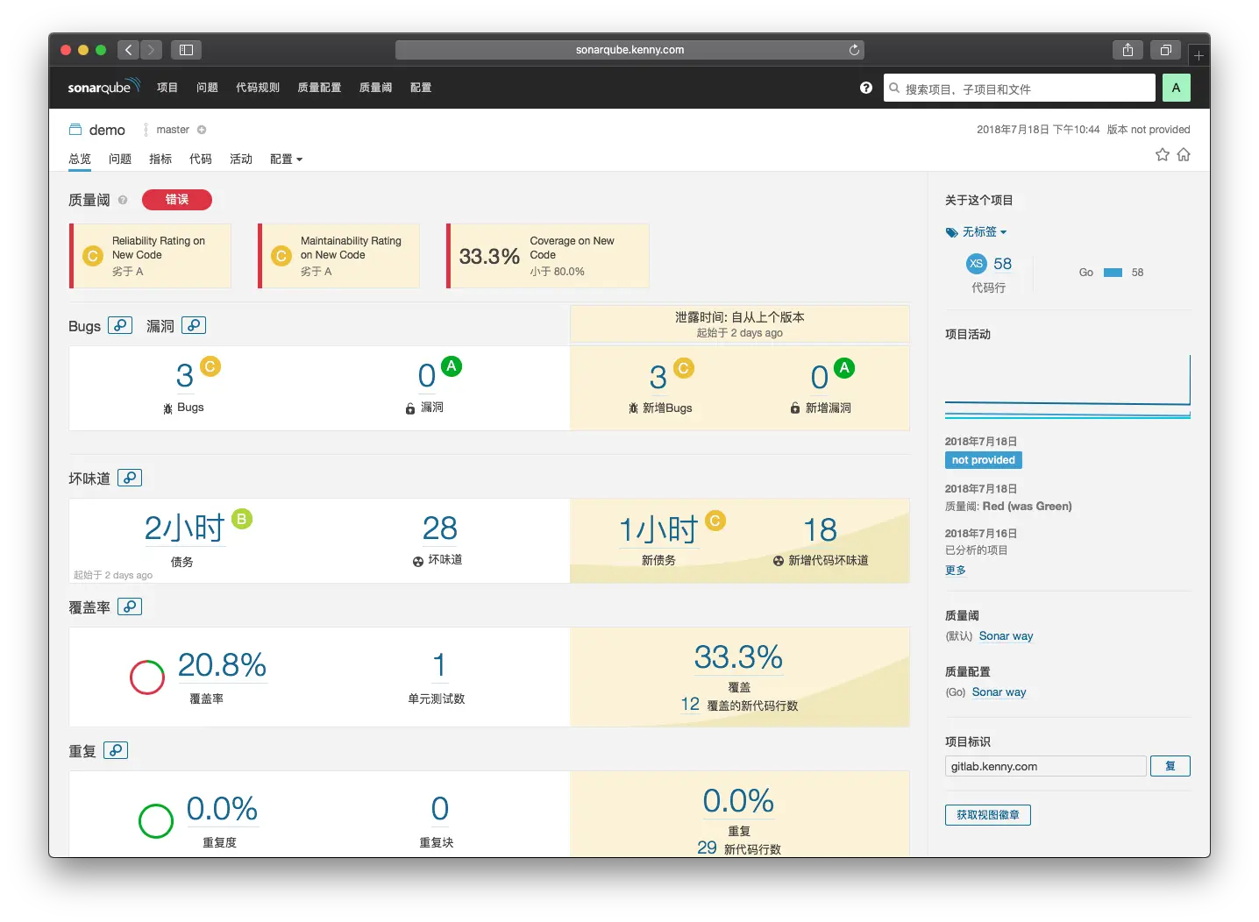Image resolution: width=1259 pixels, height=922 pixels.
Task: Show all Safari tabs overview
Action: pos(1165,50)
